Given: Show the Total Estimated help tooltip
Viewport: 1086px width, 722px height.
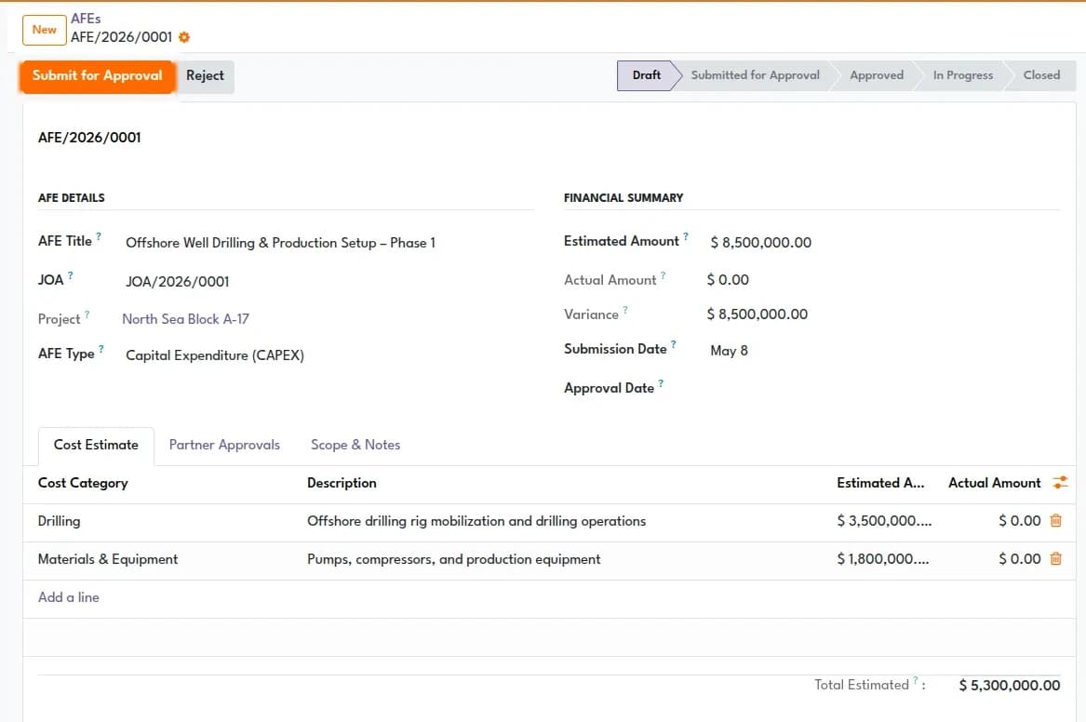Looking at the screenshot, I should pos(916,680).
